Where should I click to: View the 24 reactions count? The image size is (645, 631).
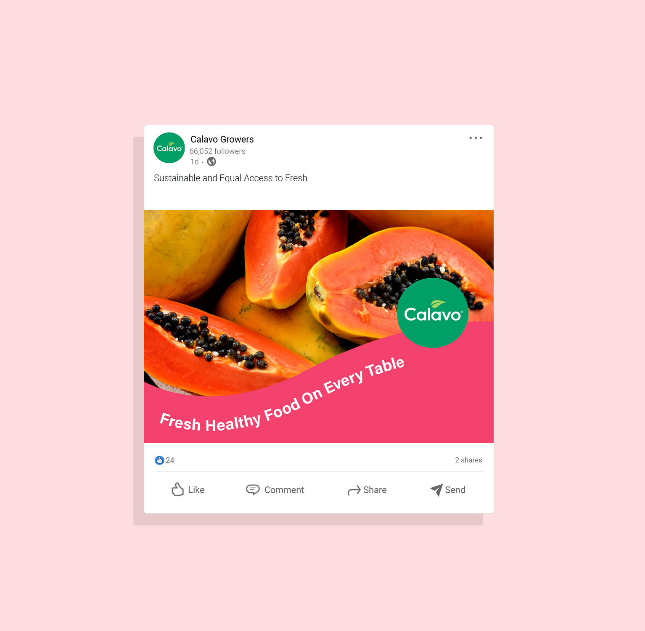[x=170, y=460]
